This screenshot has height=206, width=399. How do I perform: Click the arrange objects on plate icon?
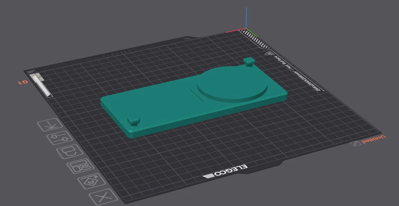tap(80, 166)
